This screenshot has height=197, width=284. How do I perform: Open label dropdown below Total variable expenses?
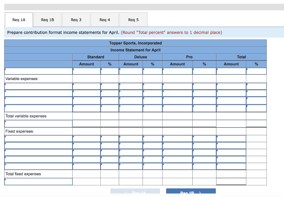tap(38, 124)
